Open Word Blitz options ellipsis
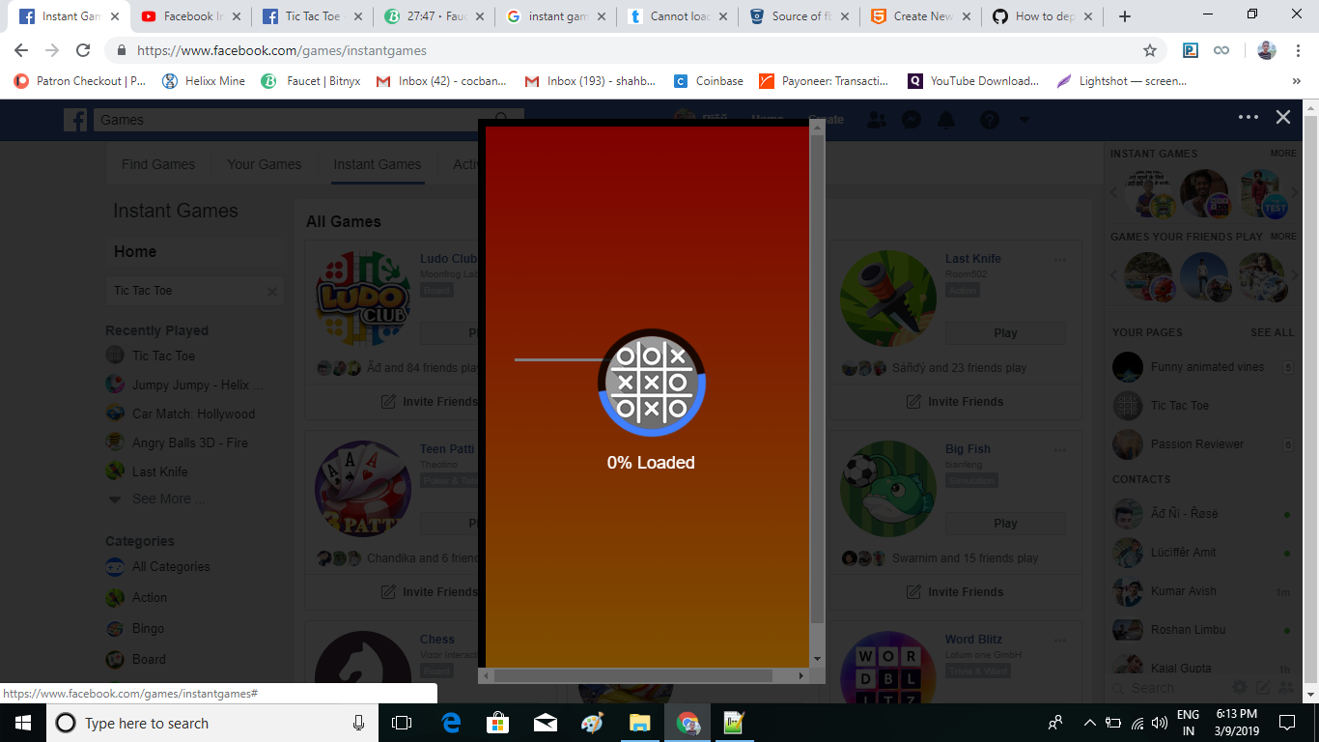Screen dimensions: 1319x742 click(1060, 640)
